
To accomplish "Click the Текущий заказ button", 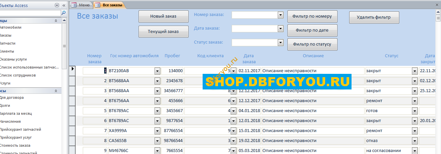I will coord(163,32).
